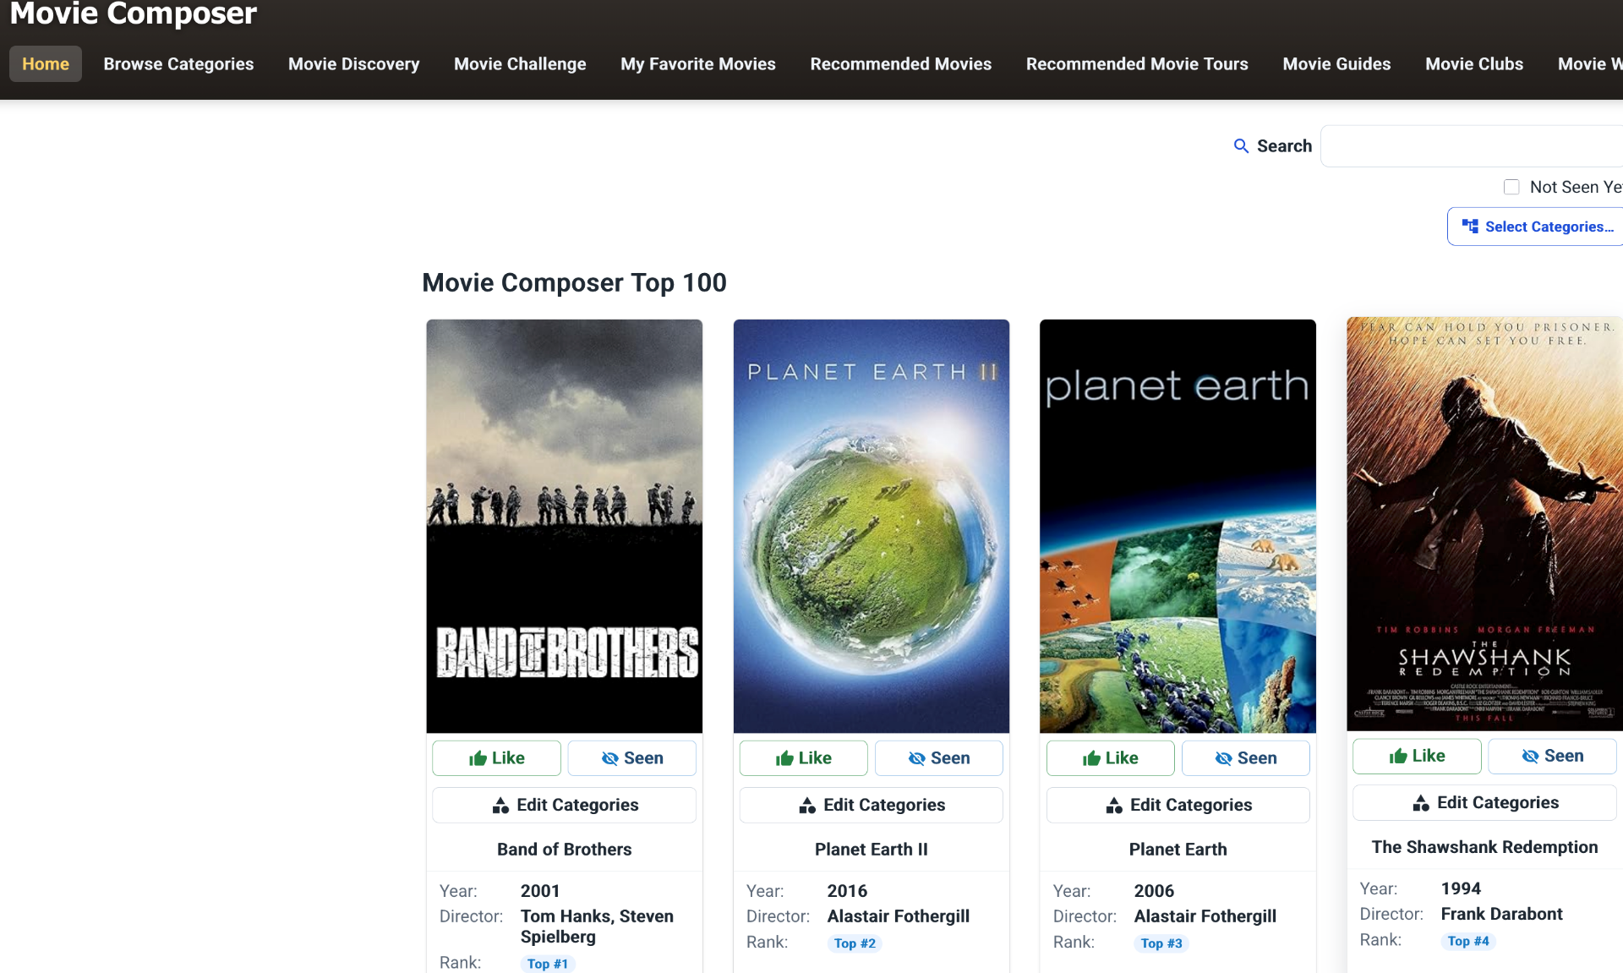The image size is (1623, 973).
Task: Click Edit Categories shapes icon under Planet Earth 2006
Action: click(1115, 805)
